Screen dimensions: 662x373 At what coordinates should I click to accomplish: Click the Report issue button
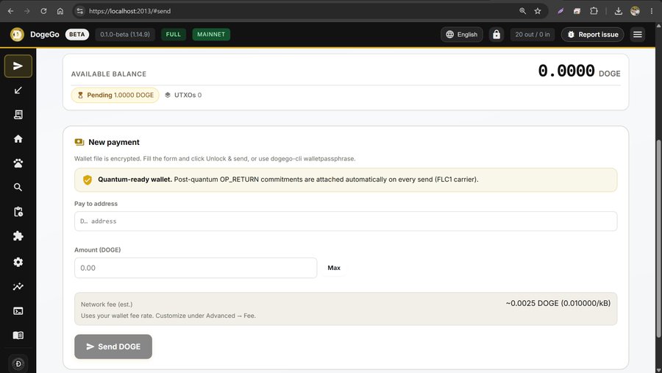pyautogui.click(x=592, y=35)
